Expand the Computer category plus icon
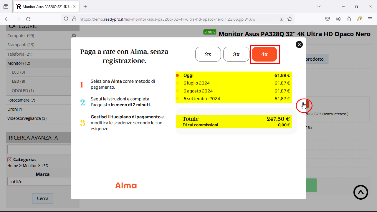This screenshot has width=377, height=212. (74, 36)
